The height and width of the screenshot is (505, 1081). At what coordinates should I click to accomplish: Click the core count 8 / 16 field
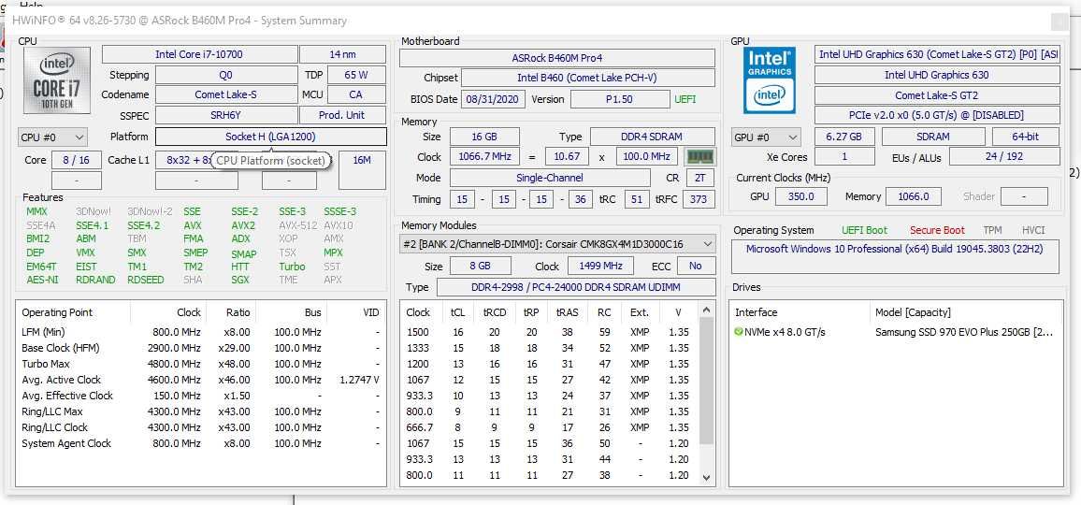[76, 160]
